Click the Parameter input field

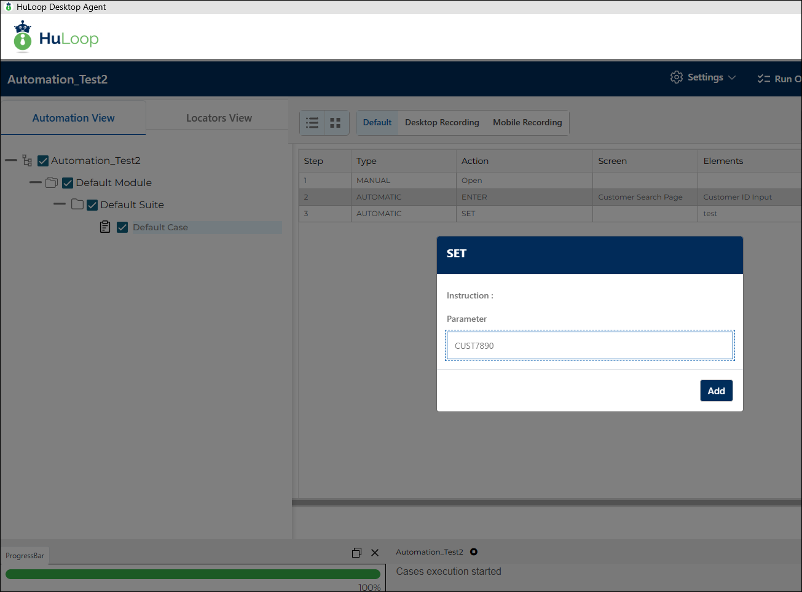pos(590,346)
